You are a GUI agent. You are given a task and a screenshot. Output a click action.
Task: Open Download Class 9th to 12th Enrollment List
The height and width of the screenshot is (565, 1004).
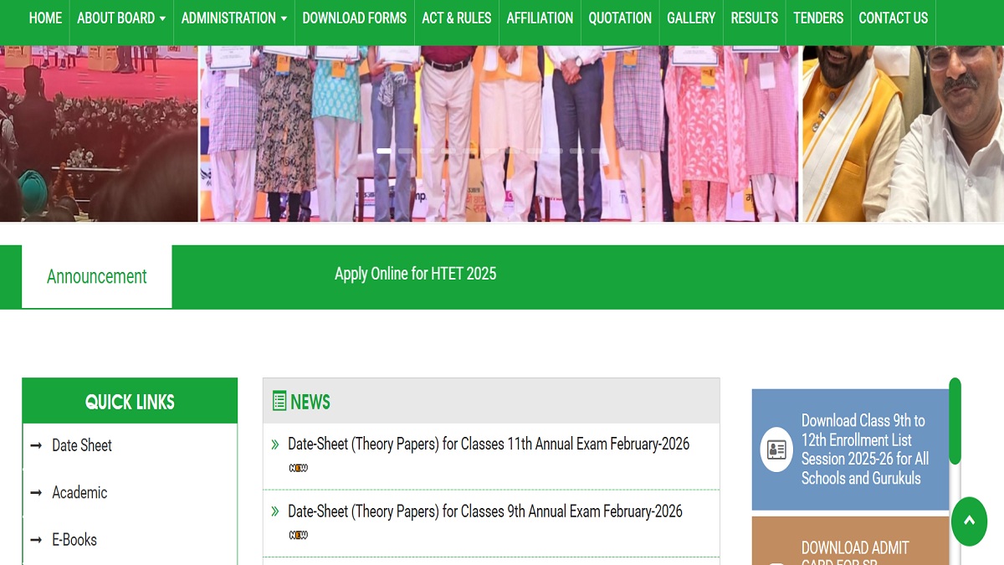(x=864, y=449)
